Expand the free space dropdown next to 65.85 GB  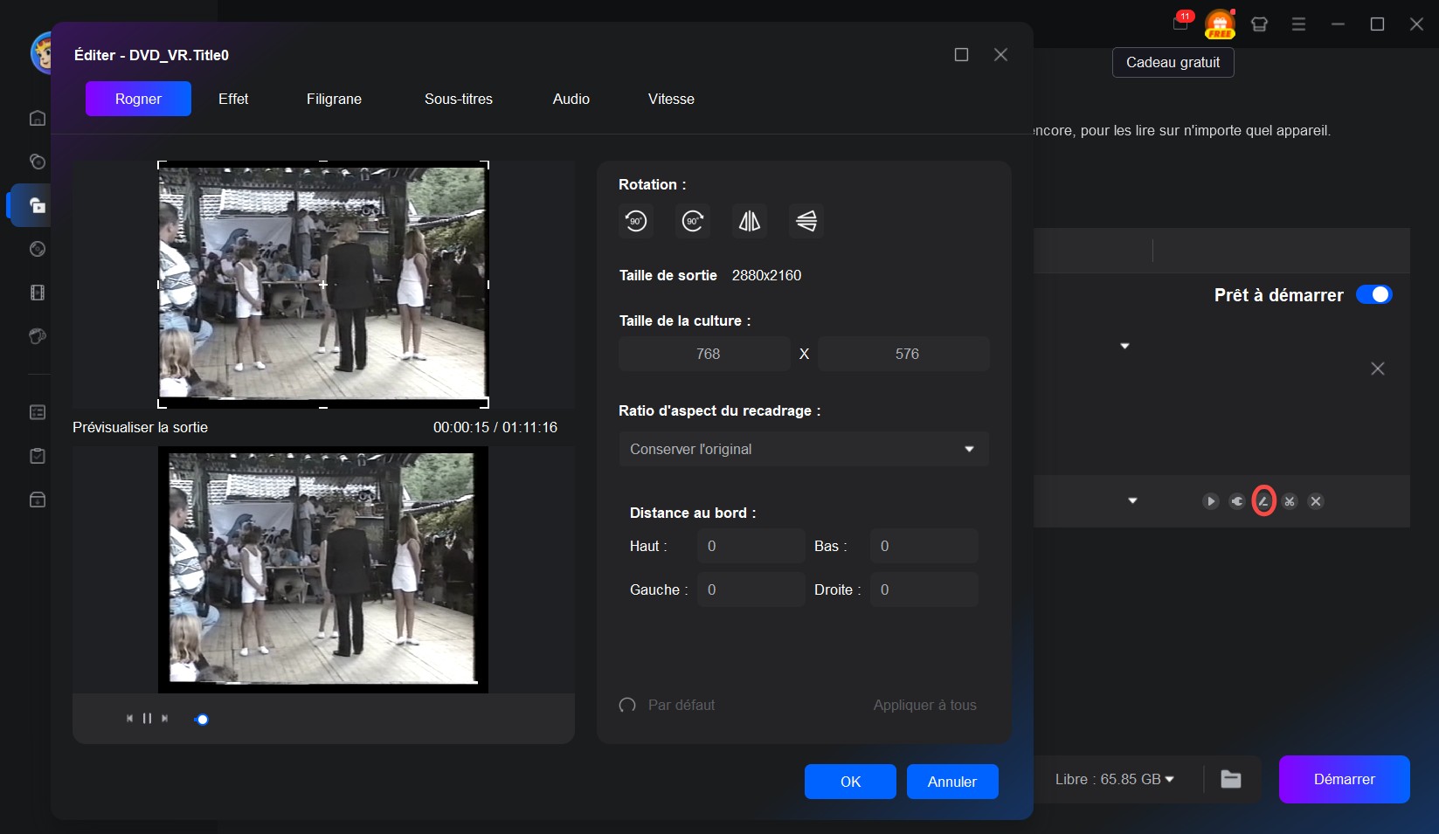pyautogui.click(x=1171, y=779)
